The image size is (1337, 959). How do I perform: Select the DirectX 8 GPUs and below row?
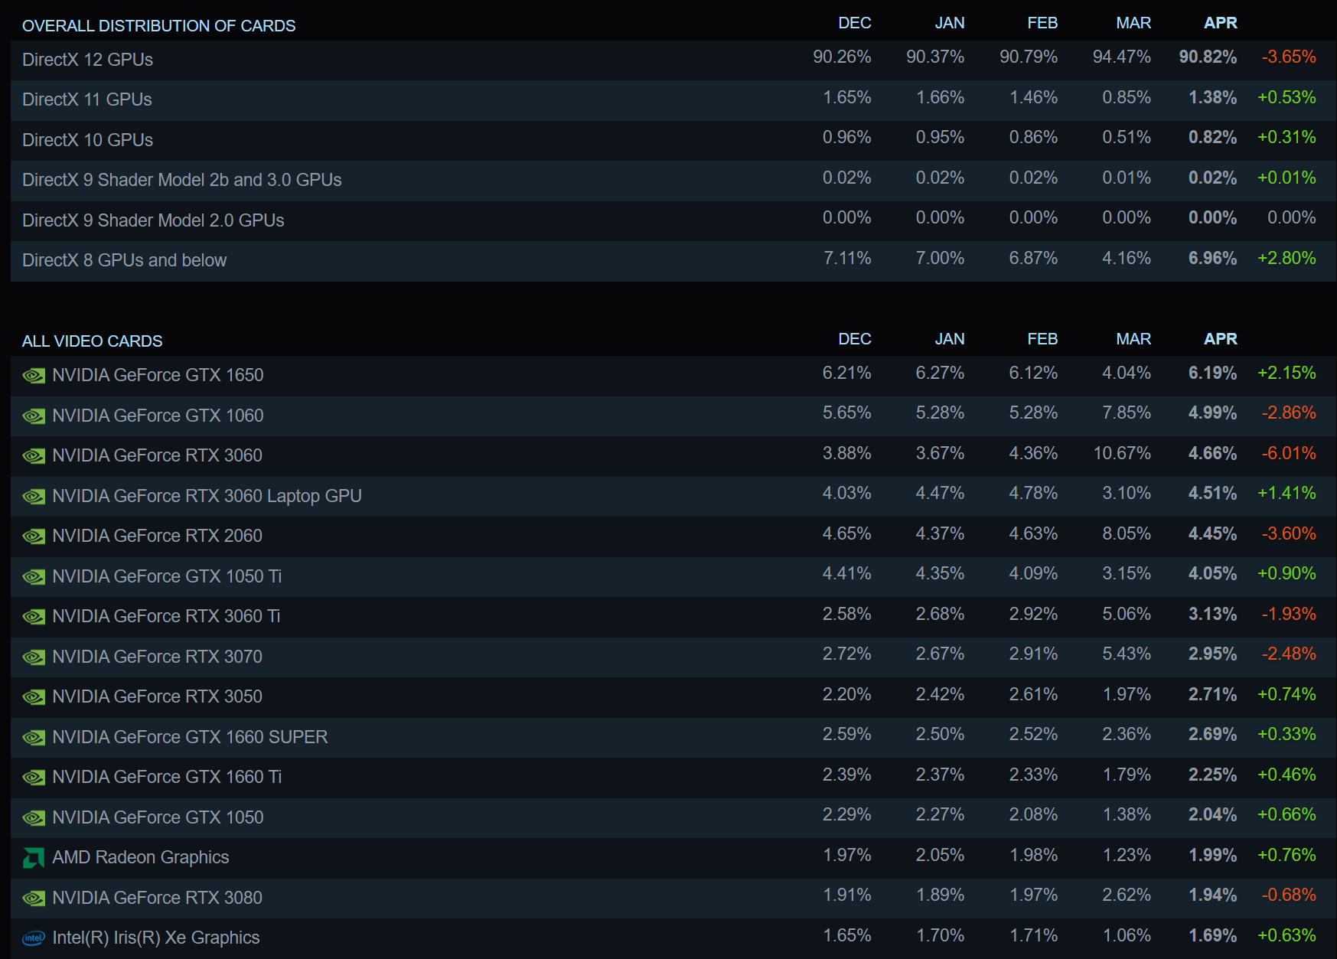(x=673, y=261)
